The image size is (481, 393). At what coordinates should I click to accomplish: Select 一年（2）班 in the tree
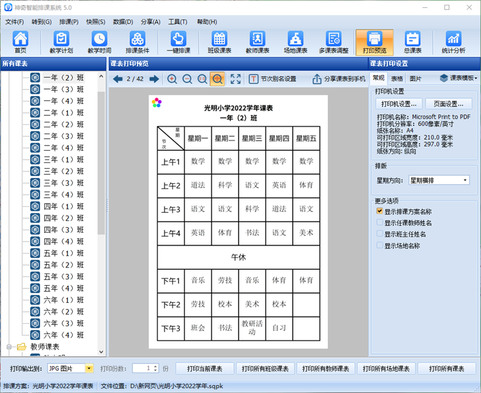coord(64,78)
